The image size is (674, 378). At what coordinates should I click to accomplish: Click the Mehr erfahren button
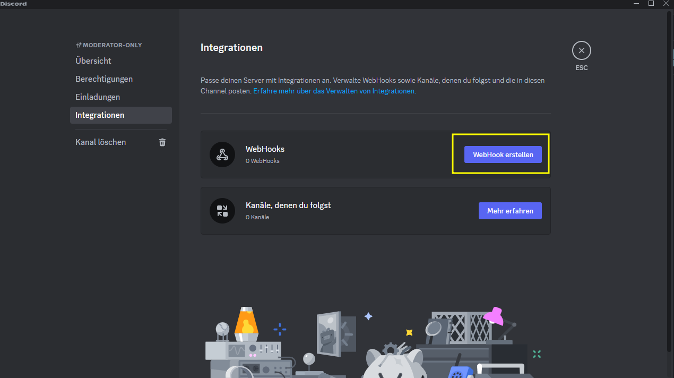509,211
